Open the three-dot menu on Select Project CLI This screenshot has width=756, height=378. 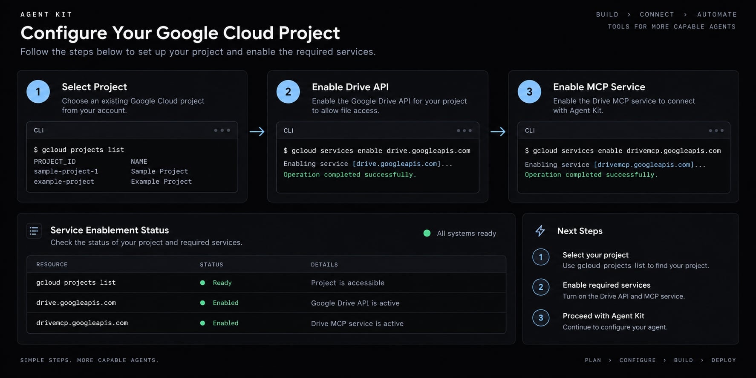[222, 130]
